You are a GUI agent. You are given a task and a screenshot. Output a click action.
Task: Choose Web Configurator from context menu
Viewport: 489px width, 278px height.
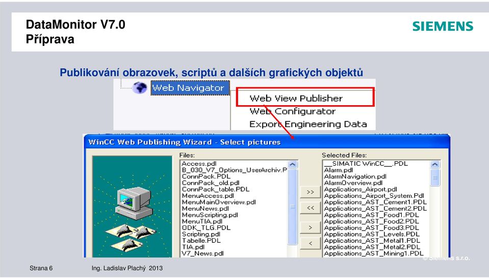pos(292,111)
